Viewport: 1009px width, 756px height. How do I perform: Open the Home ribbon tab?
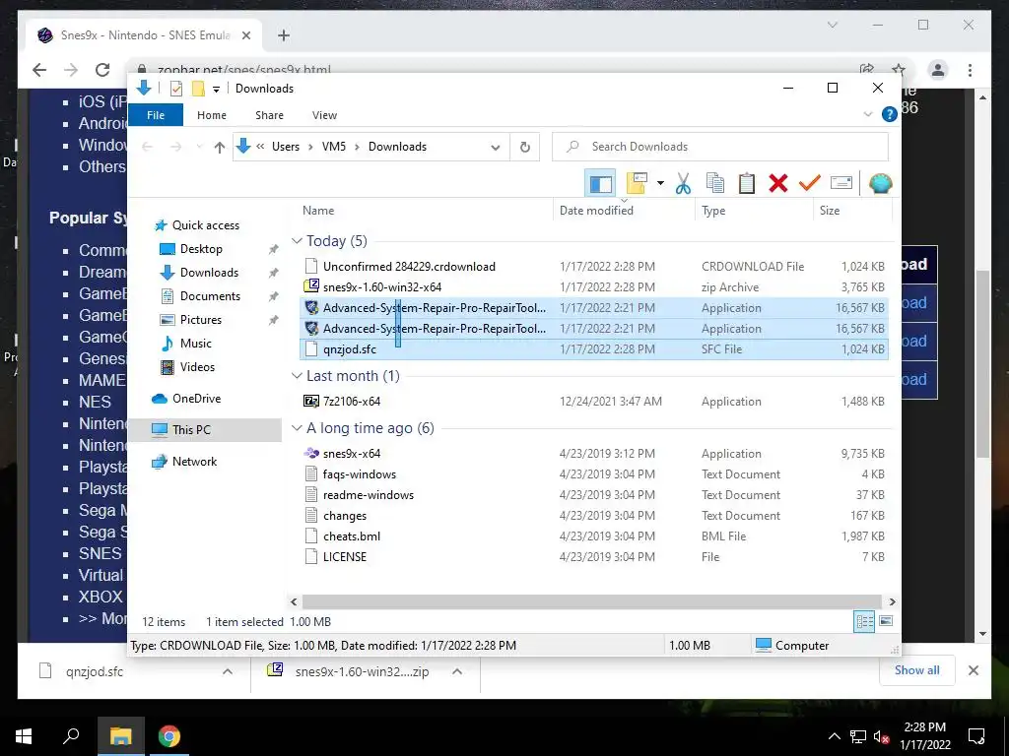point(212,115)
